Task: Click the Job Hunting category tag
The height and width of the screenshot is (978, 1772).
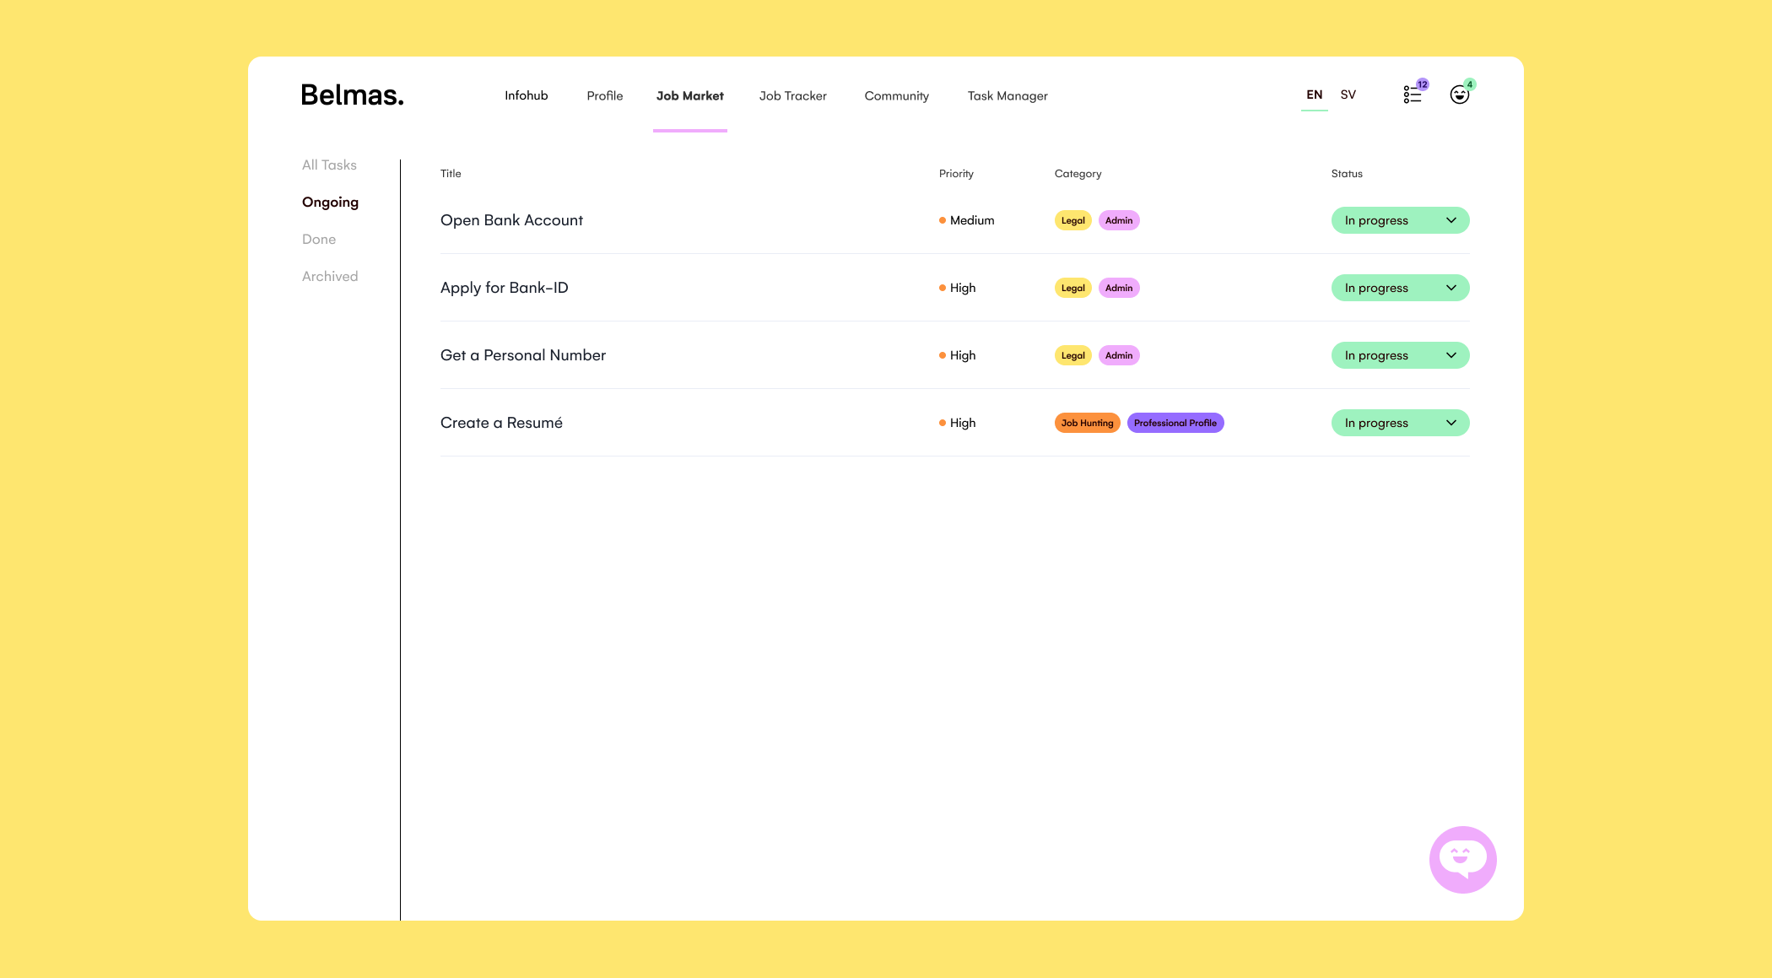Action: tap(1087, 423)
